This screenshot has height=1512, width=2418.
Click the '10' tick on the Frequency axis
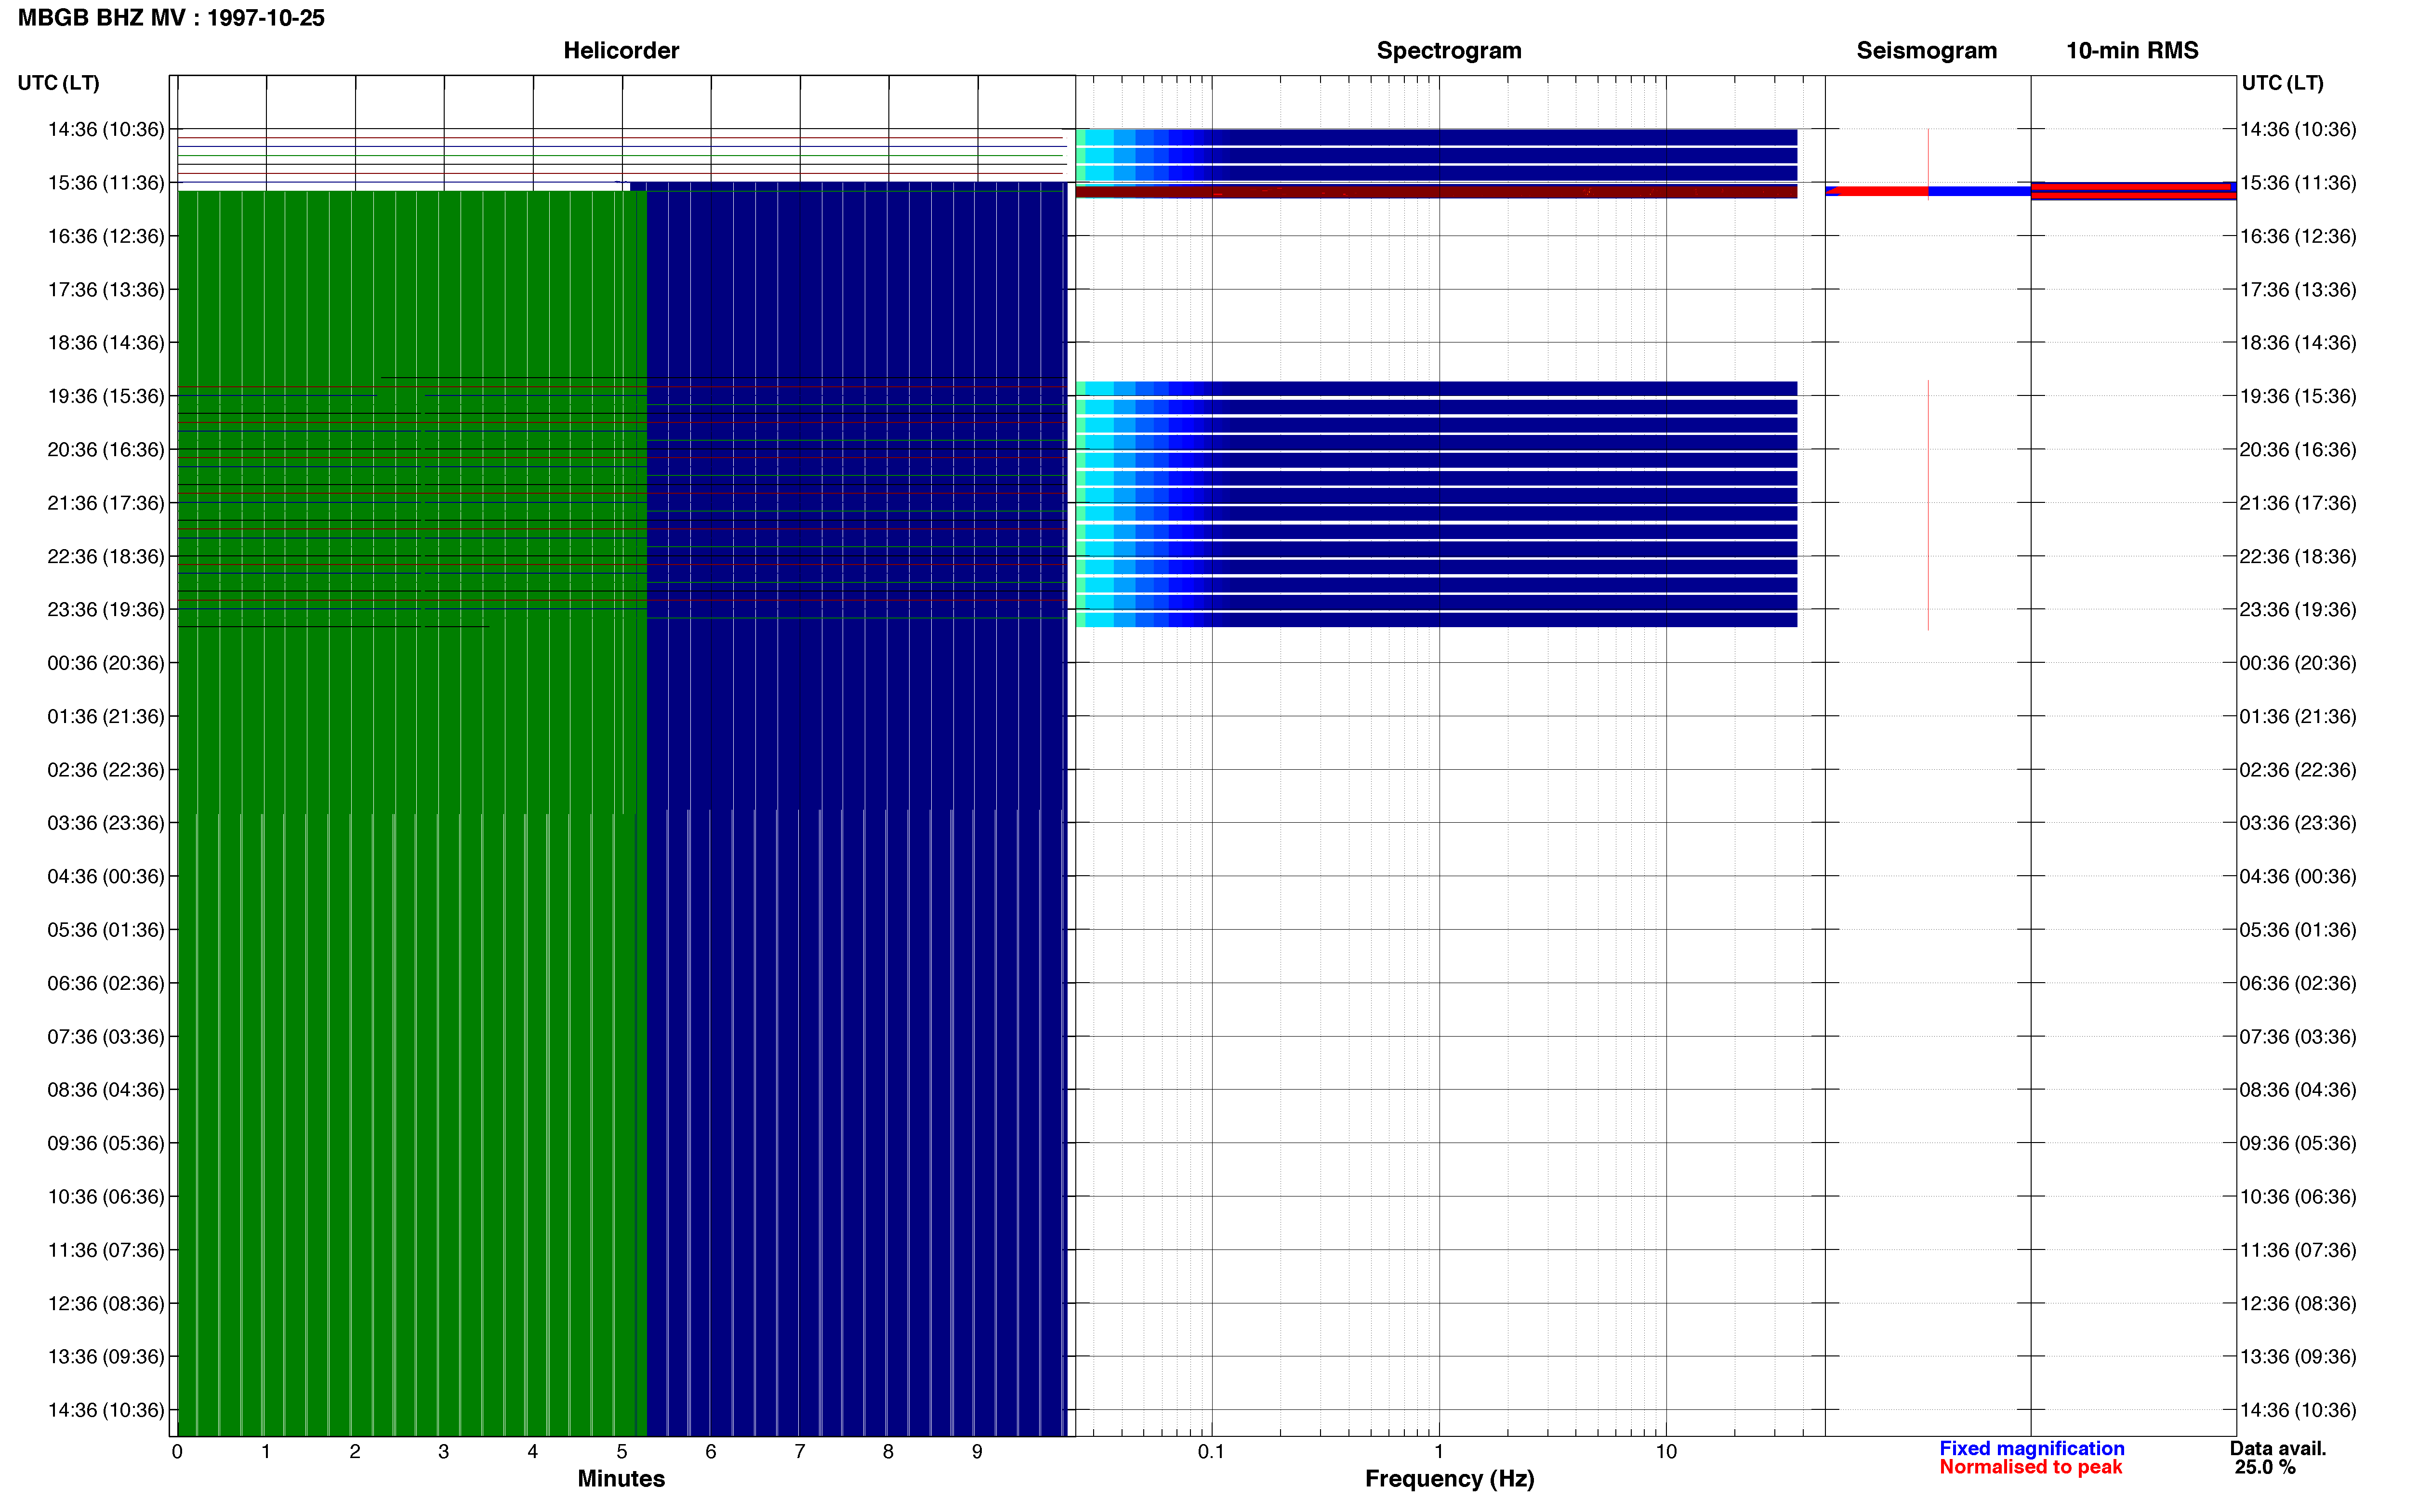point(1666,1451)
